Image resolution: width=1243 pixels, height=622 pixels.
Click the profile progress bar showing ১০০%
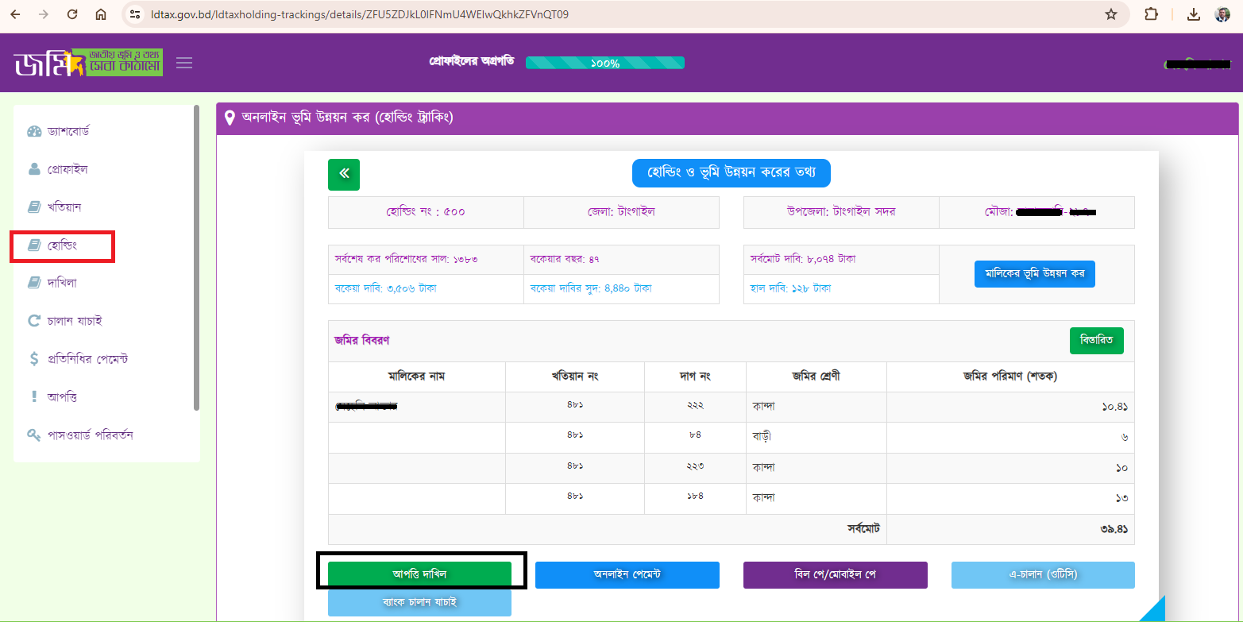[x=605, y=63]
